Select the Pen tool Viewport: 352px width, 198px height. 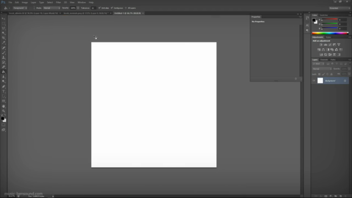[x=4, y=87]
